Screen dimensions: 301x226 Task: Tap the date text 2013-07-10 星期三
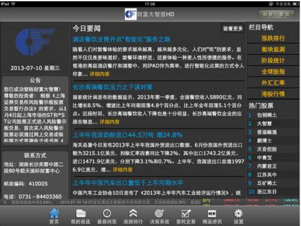pyautogui.click(x=35, y=68)
